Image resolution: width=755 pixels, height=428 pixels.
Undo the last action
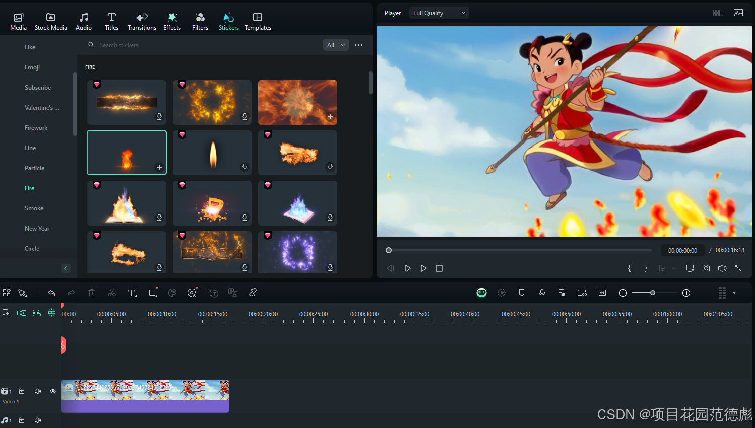(51, 293)
